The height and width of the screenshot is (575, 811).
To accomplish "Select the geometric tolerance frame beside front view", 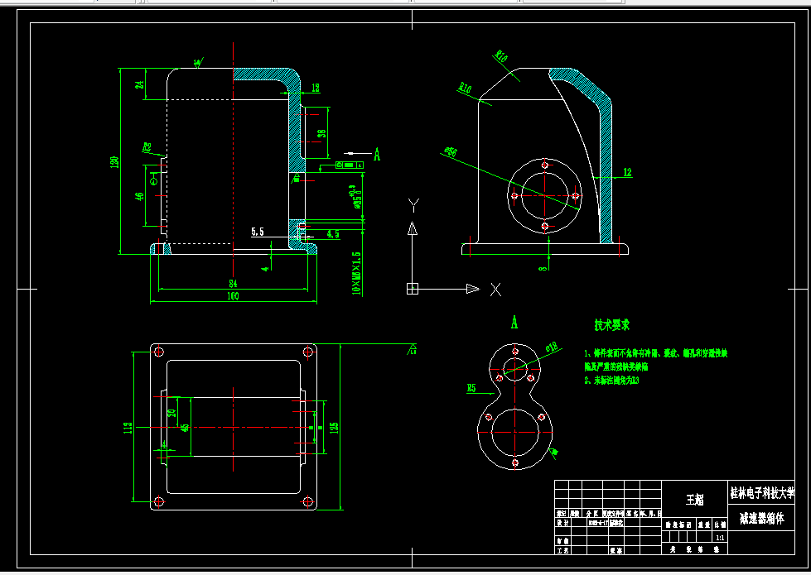I will (x=350, y=165).
